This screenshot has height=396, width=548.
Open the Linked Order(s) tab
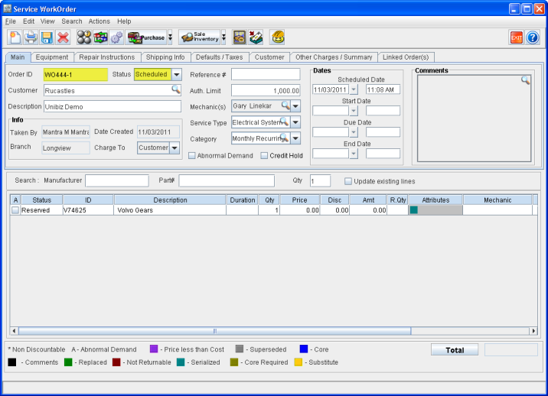click(406, 57)
